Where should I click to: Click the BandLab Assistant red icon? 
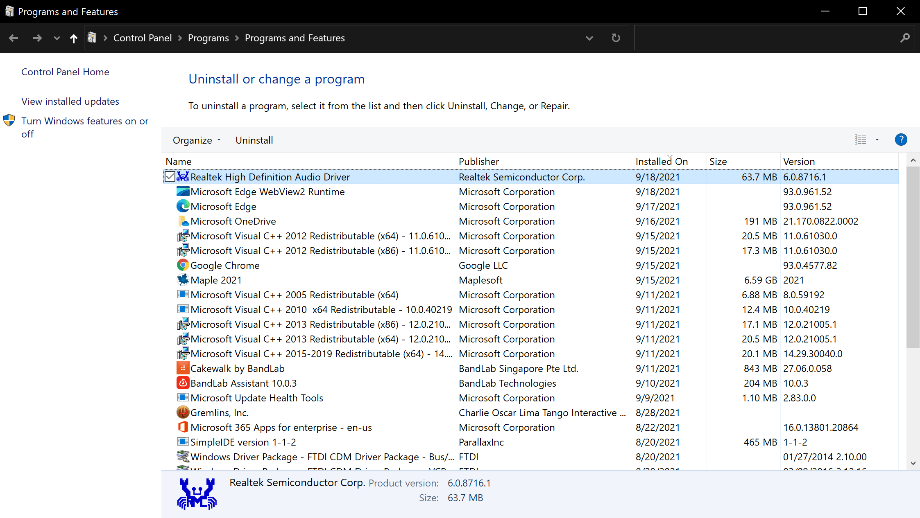coord(183,383)
